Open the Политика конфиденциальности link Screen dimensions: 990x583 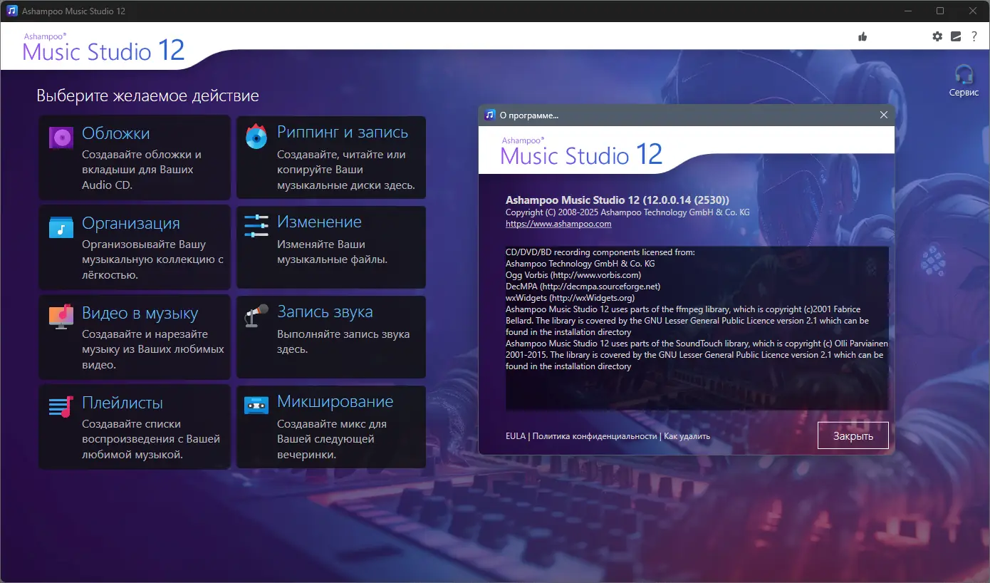[x=595, y=436]
